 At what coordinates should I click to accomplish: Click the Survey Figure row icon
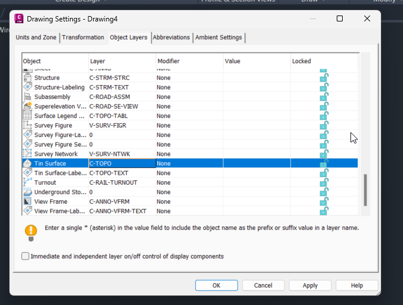tap(27, 126)
